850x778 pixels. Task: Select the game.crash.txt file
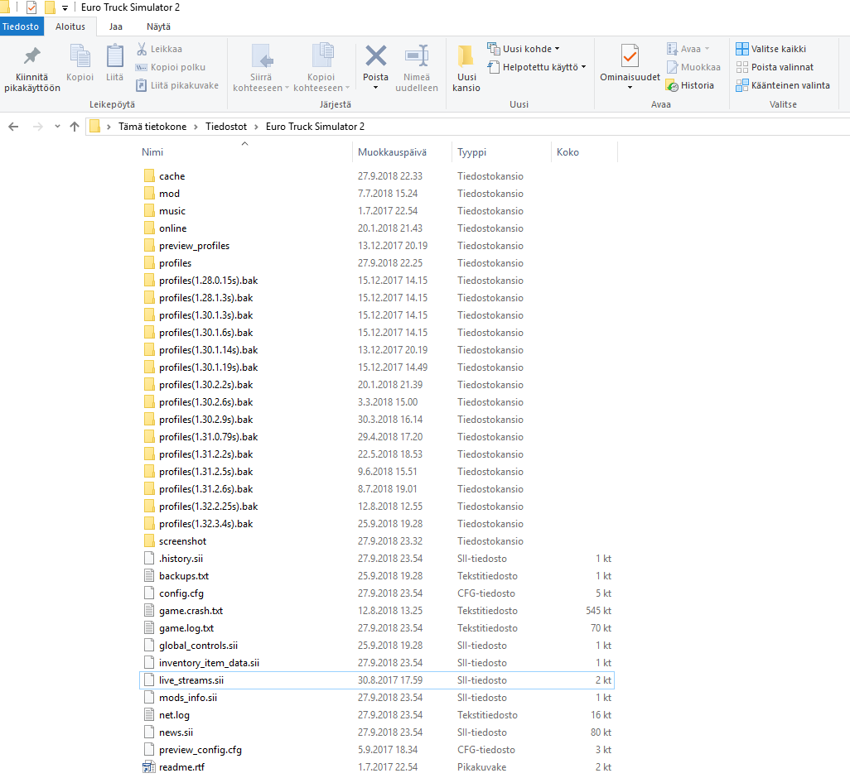coord(377,610)
